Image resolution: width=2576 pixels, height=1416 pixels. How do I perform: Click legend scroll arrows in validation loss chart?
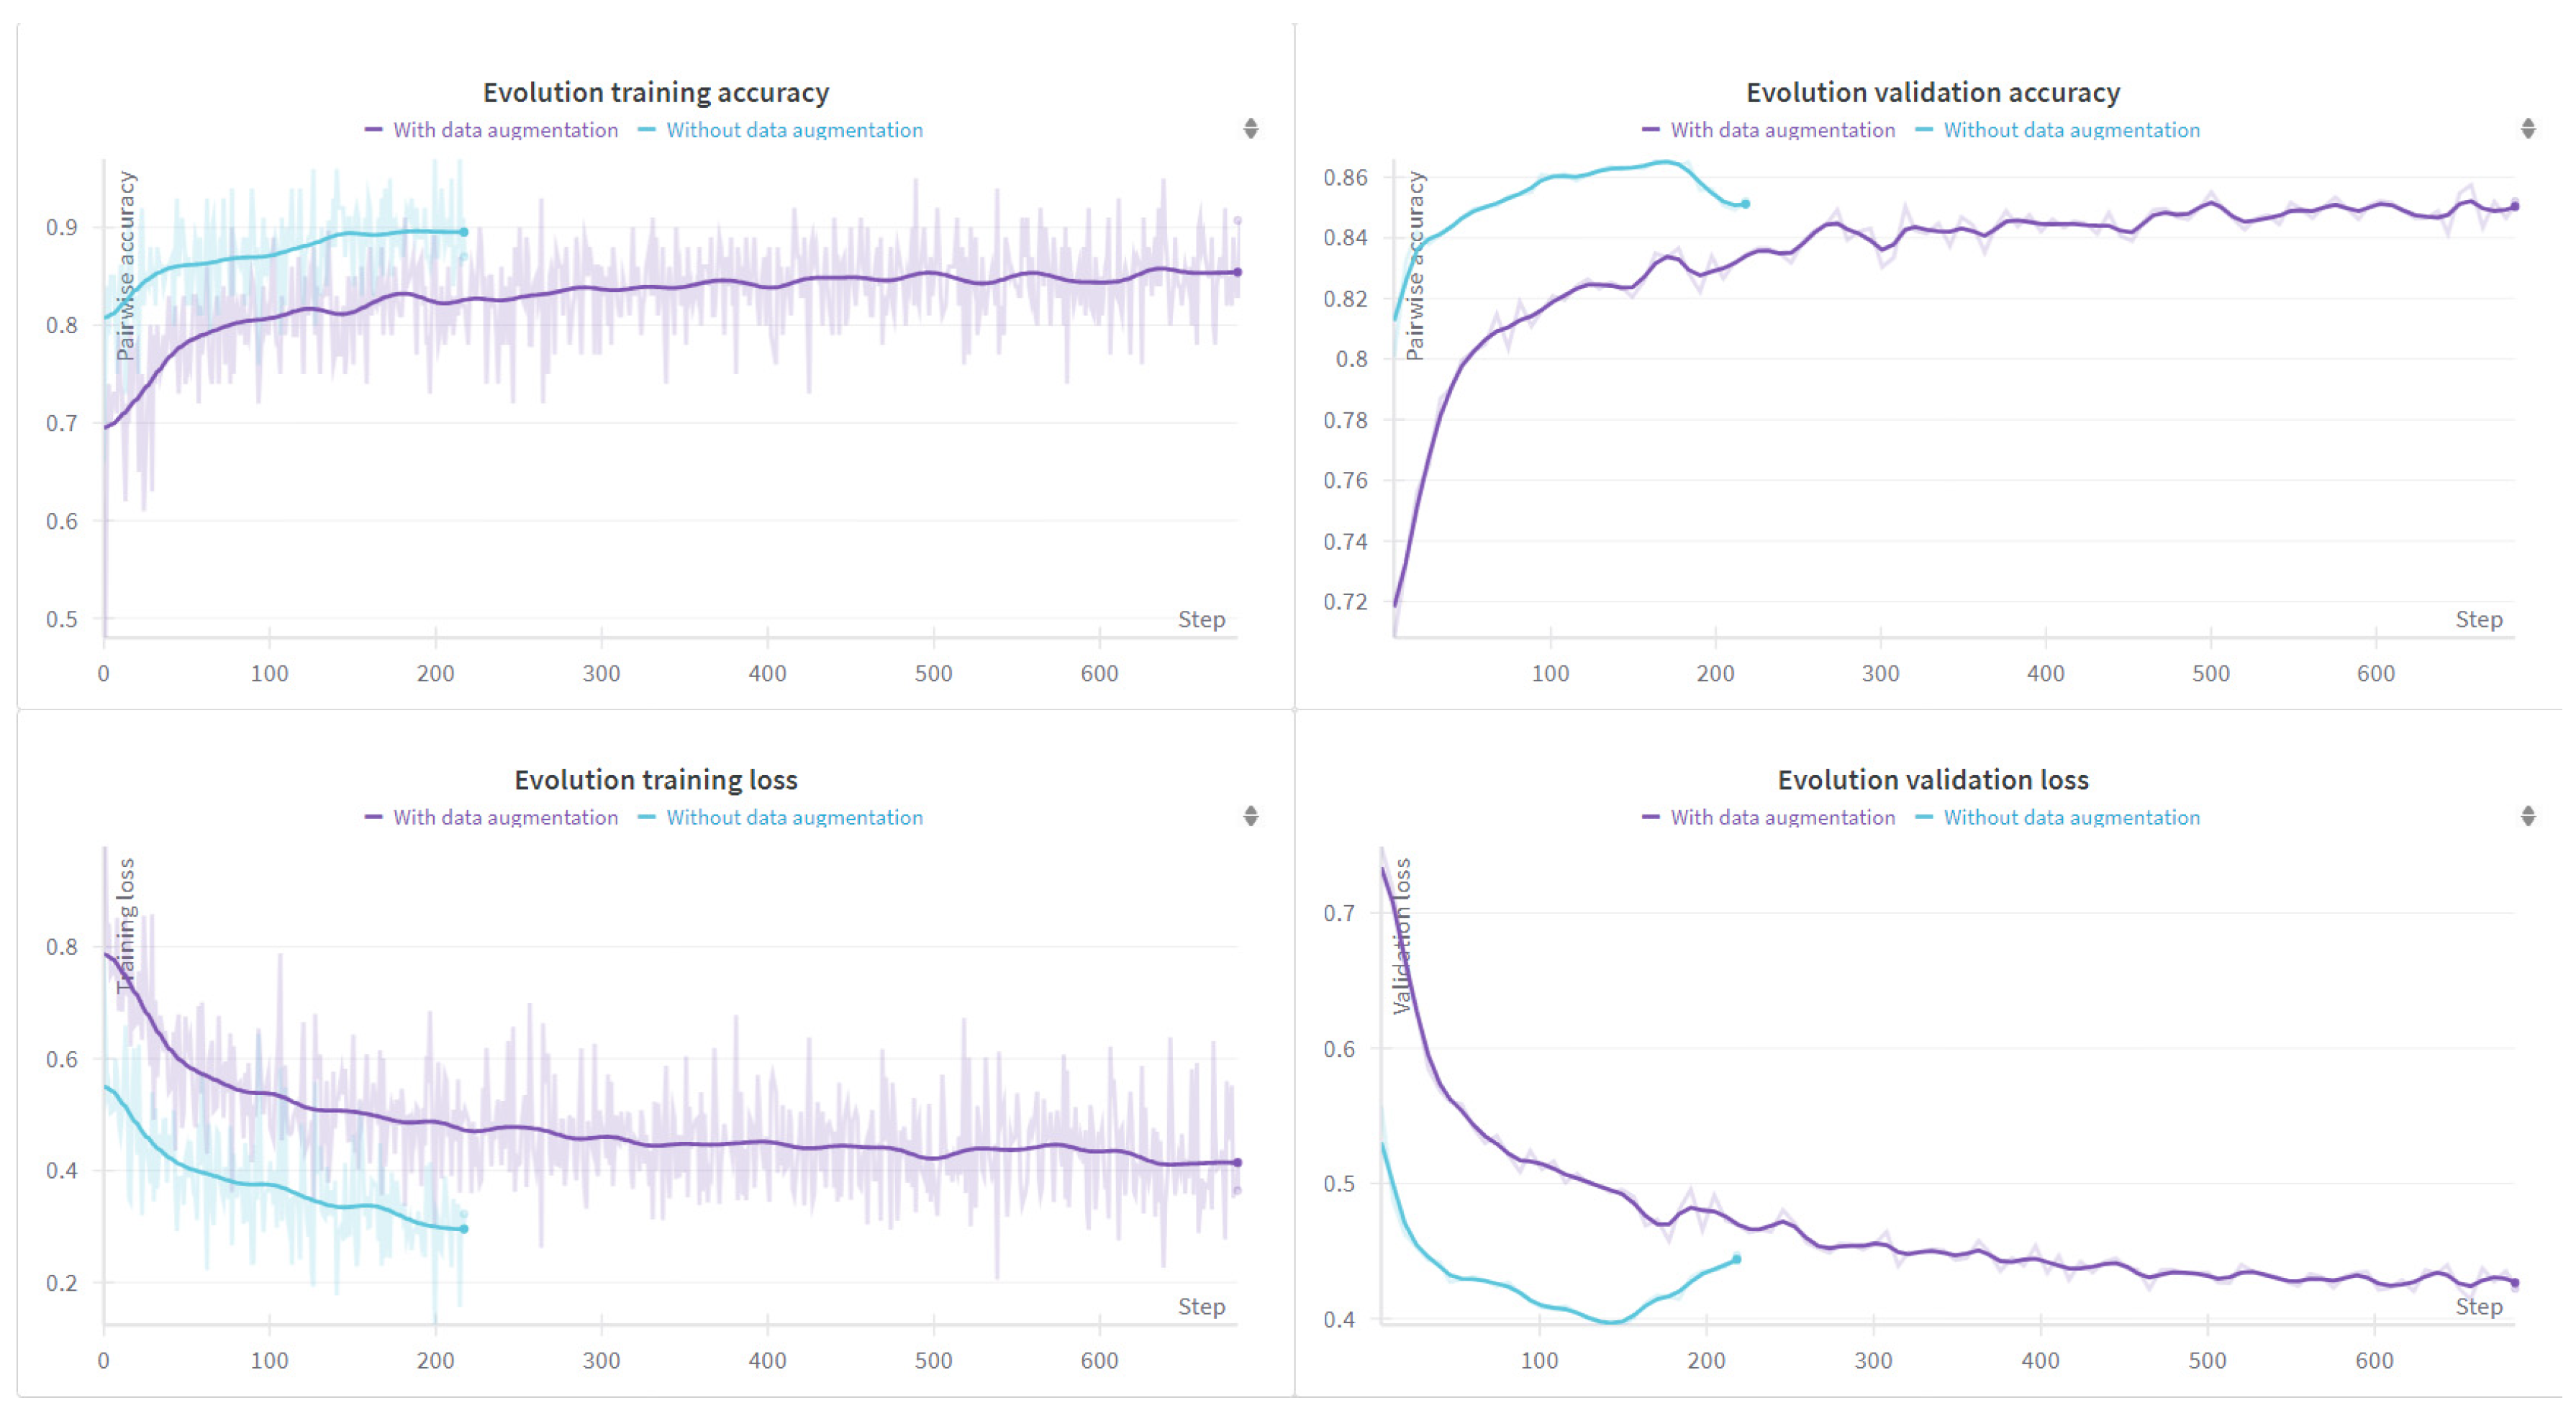tap(2527, 816)
